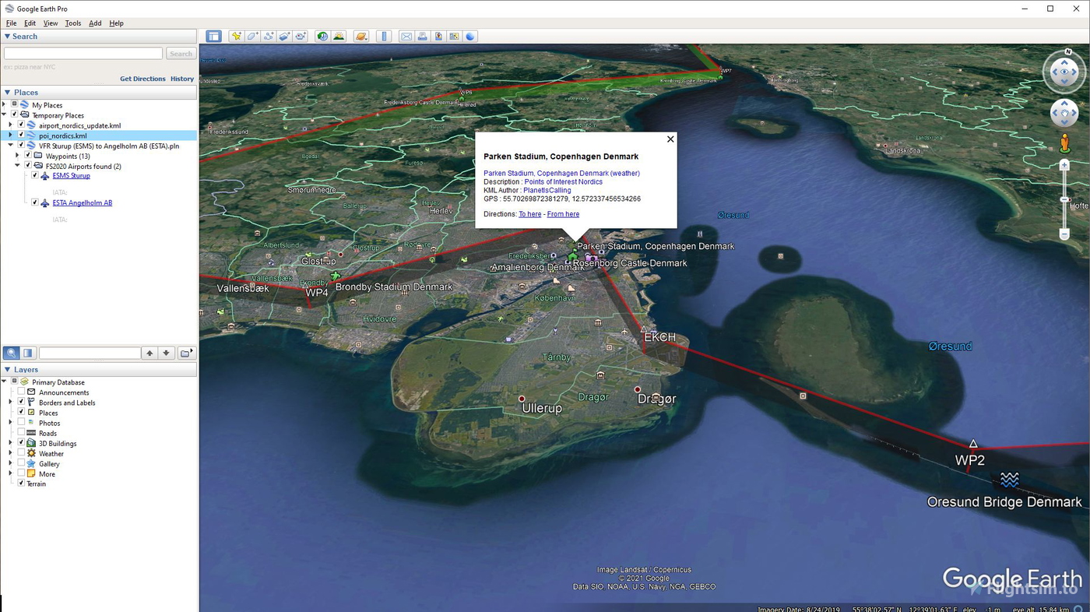Click the To here link in the placemark popup
1090x612 pixels.
click(x=529, y=213)
